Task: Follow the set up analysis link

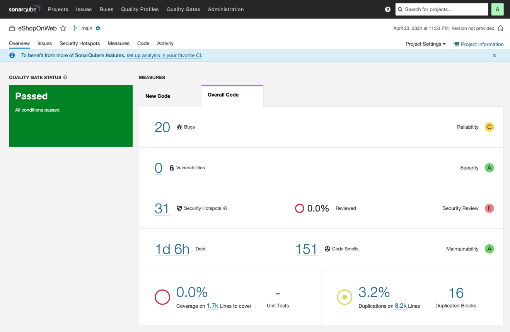Action: pyautogui.click(x=164, y=55)
